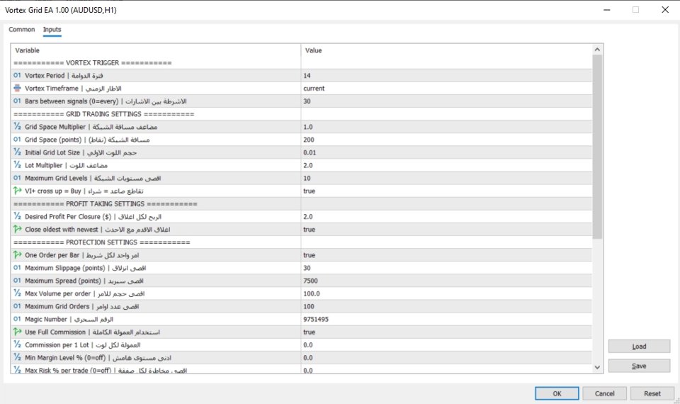Select the GRID TRADING SETTINGS header row
Image resolution: width=680 pixels, height=404 pixels.
(x=302, y=114)
